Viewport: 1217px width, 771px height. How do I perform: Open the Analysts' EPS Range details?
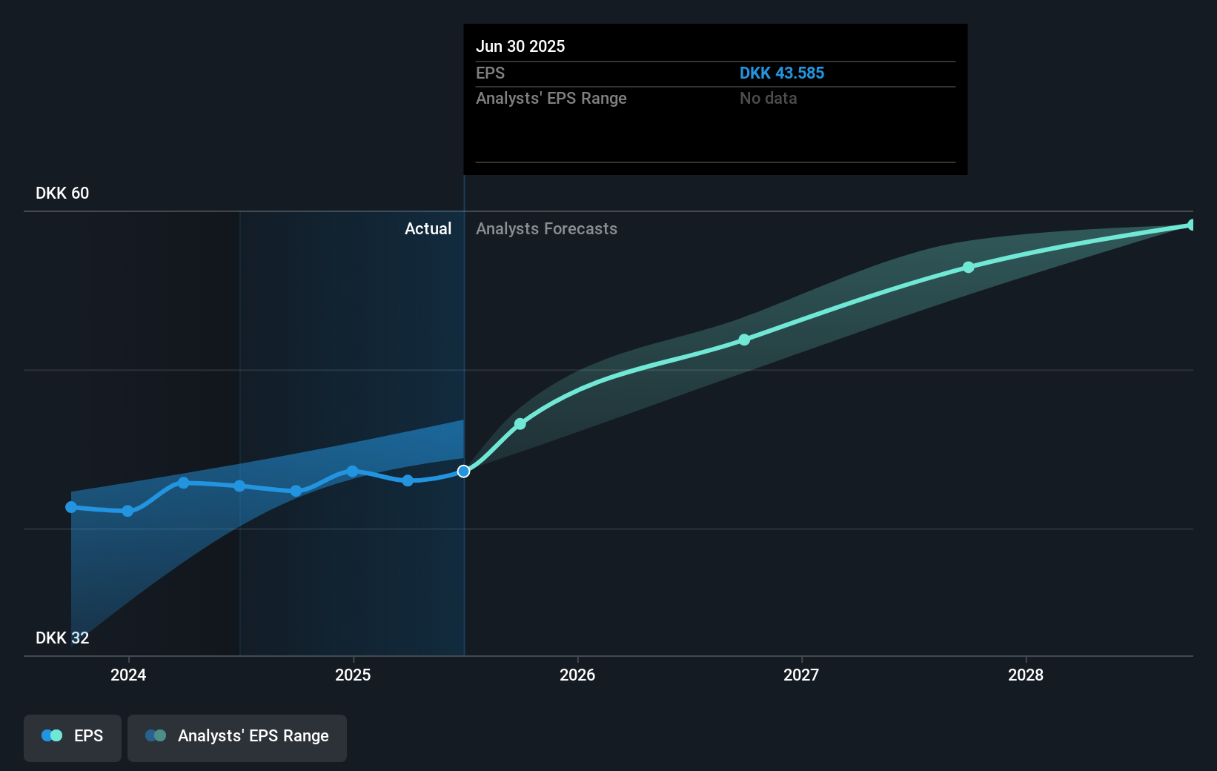(551, 98)
